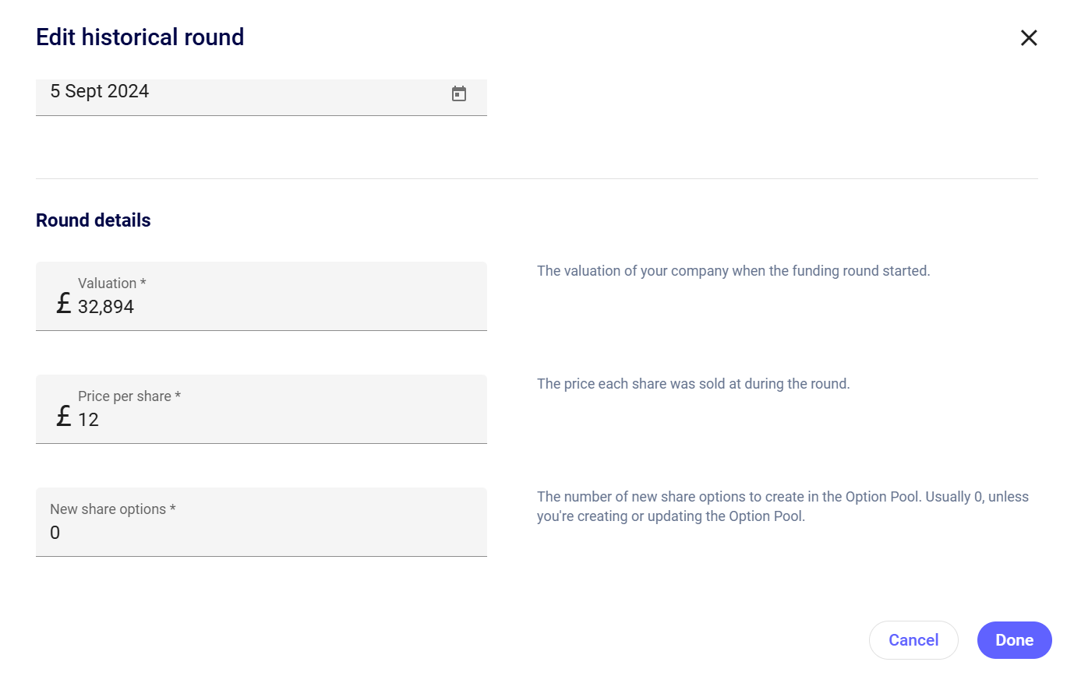Click the 'New share options *' label
This screenshot has width=1074, height=683.
pos(112,509)
